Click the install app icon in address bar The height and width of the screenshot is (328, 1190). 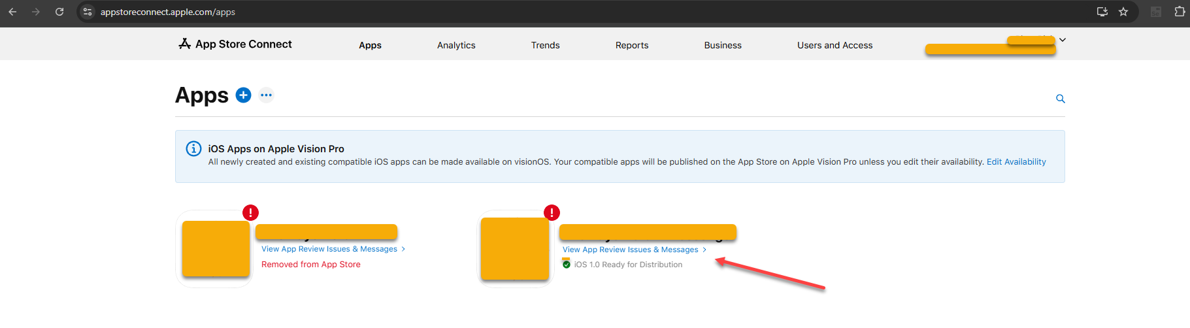(x=1102, y=12)
